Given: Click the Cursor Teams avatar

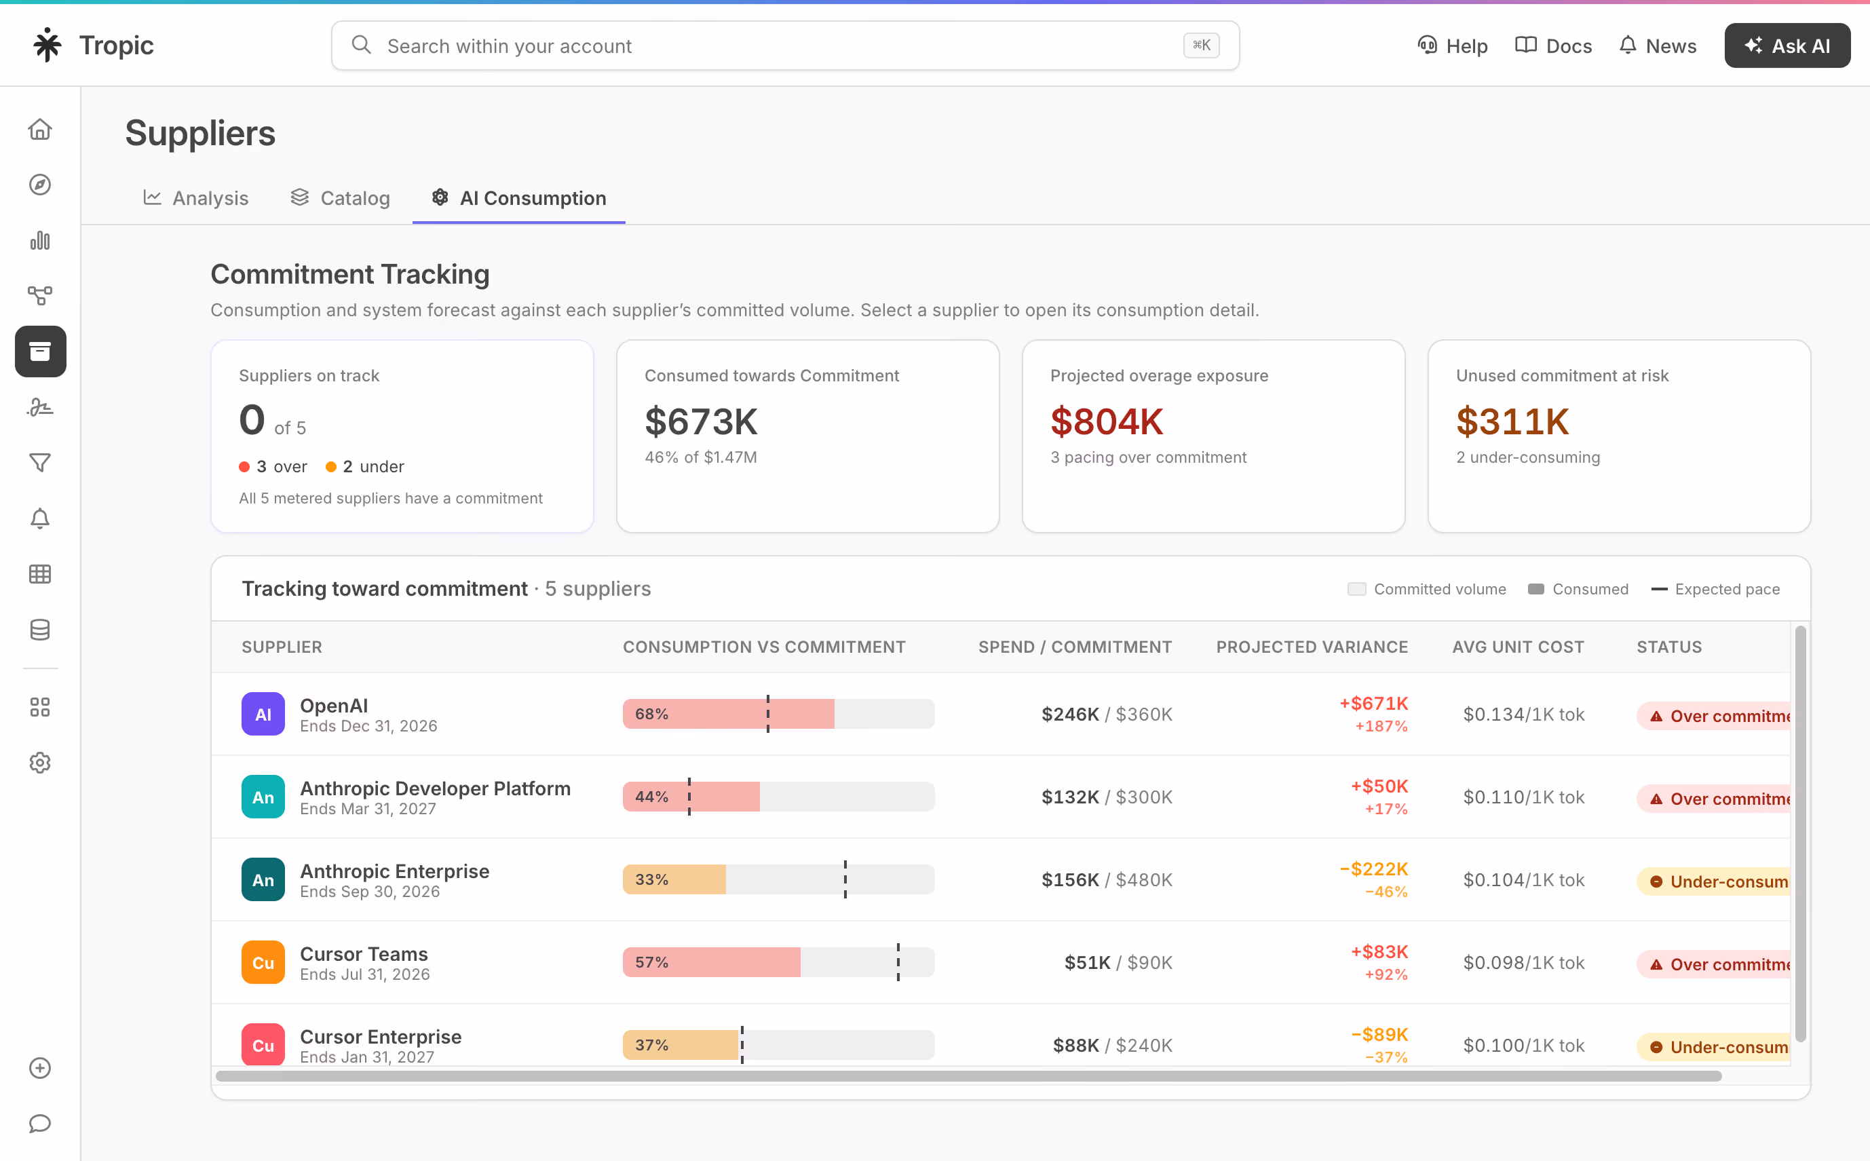Looking at the screenshot, I should [x=263, y=962].
